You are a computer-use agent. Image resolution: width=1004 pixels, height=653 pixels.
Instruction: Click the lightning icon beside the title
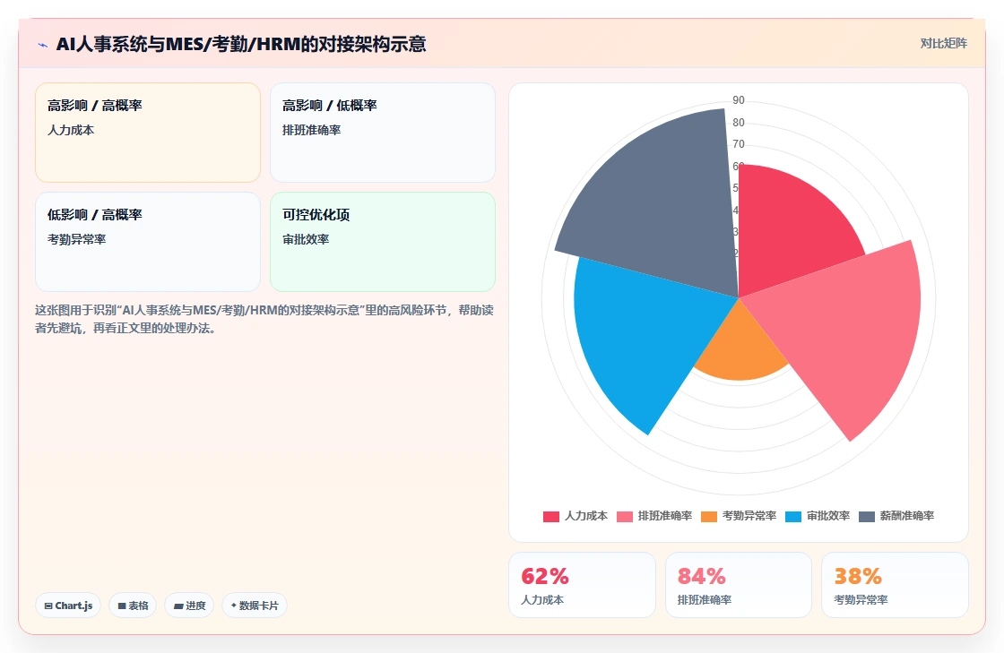(x=43, y=45)
